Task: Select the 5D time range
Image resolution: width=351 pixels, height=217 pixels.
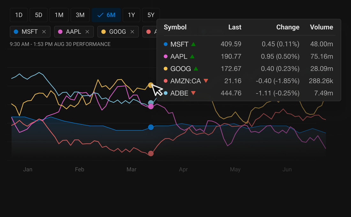Action: tap(39, 15)
